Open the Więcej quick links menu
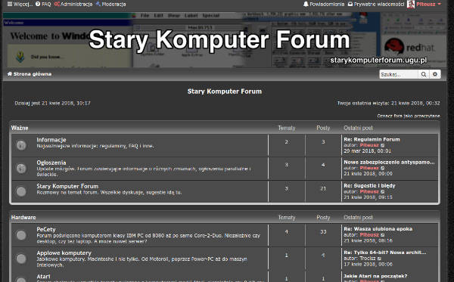454x282 pixels. click(x=20, y=4)
